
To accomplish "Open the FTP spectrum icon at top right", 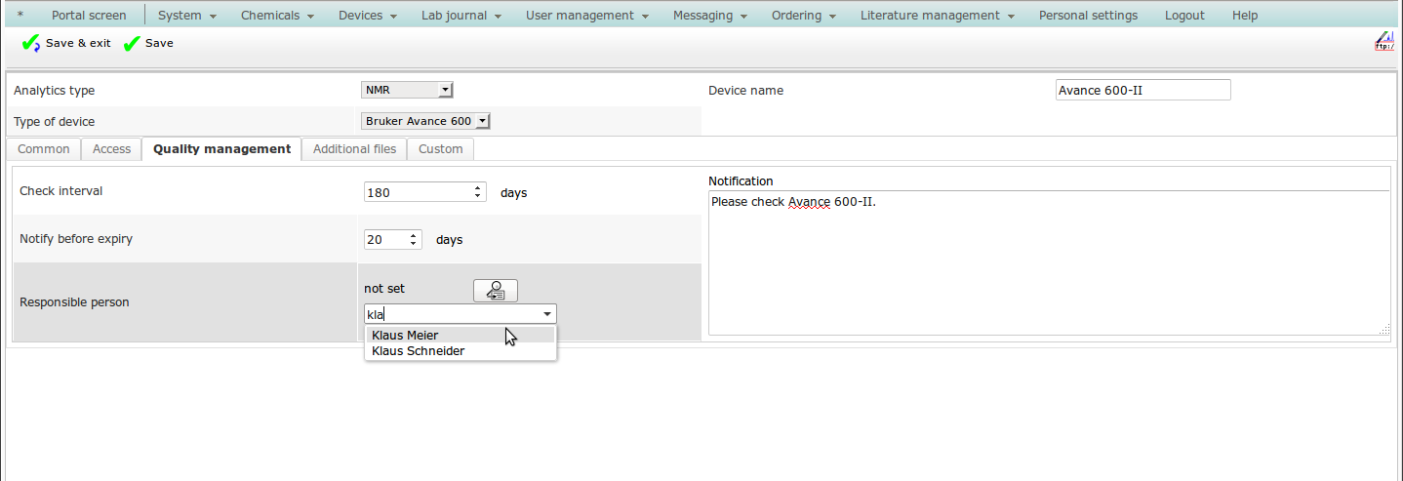I will pyautogui.click(x=1383, y=41).
